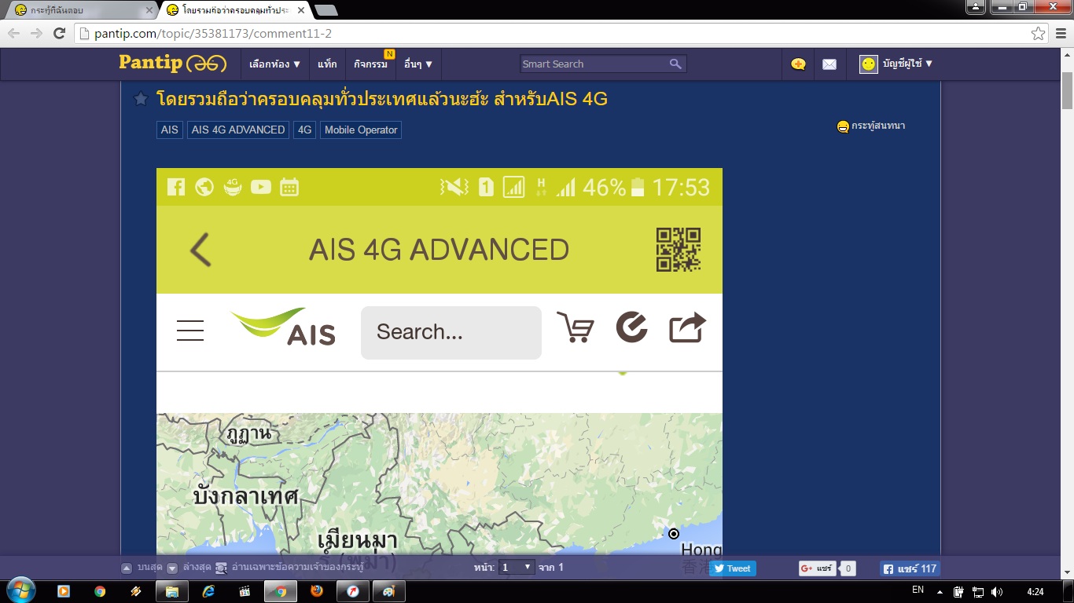Open Firefox from taskbar
Screen dimensions: 1074x603
[x=317, y=591]
